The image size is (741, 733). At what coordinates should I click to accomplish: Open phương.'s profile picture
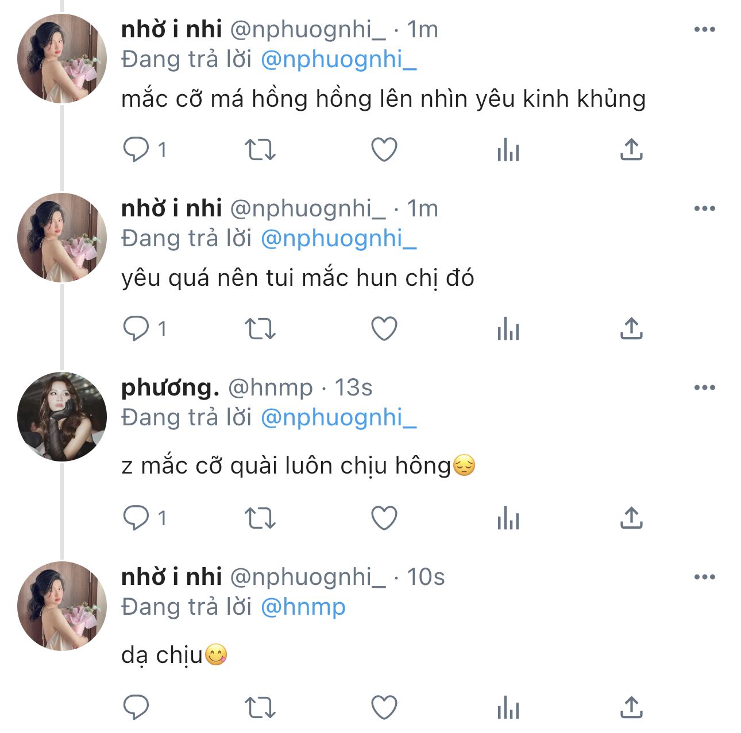[62, 417]
